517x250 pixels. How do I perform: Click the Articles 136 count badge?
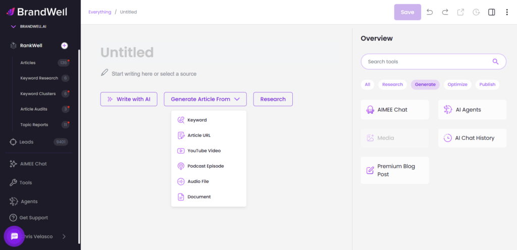pyautogui.click(x=63, y=63)
